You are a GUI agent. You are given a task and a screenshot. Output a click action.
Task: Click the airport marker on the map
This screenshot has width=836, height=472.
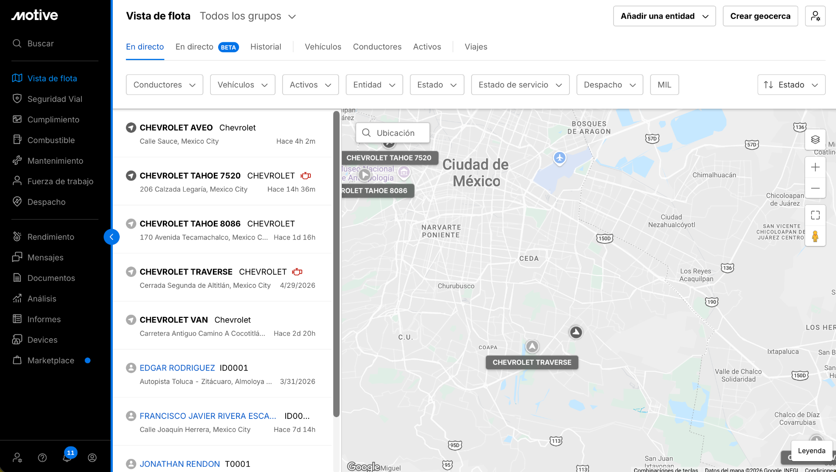click(560, 158)
